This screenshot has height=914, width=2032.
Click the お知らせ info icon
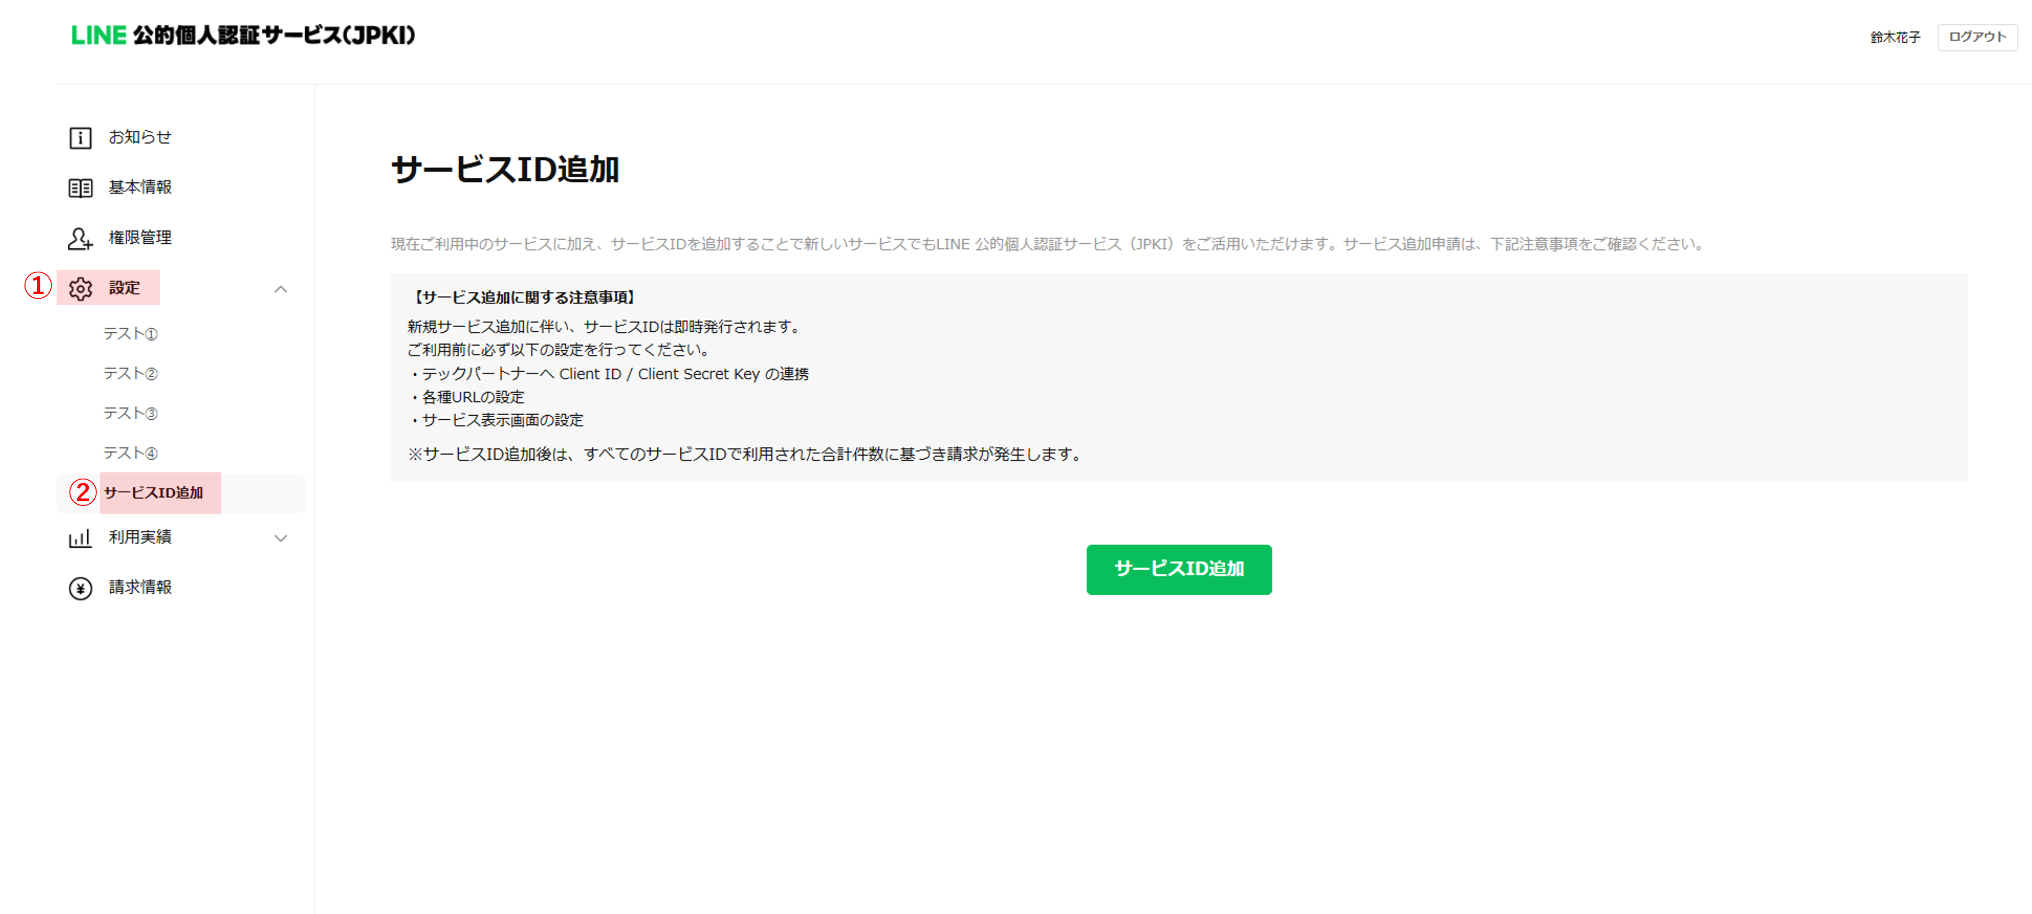80,138
